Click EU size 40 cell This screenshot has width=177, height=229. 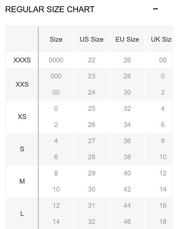pos(127,173)
